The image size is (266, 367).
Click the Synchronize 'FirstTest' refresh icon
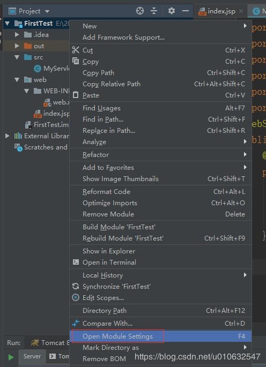(76, 286)
